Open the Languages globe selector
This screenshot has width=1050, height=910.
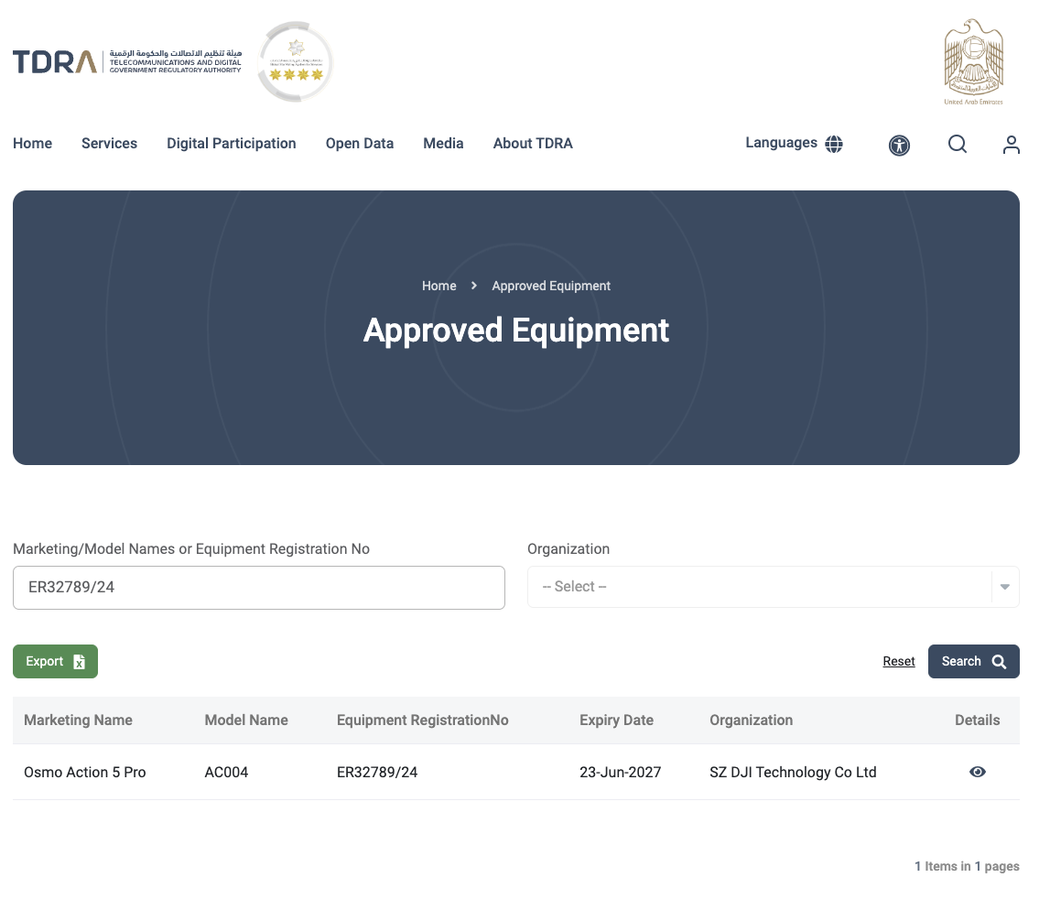(x=795, y=144)
